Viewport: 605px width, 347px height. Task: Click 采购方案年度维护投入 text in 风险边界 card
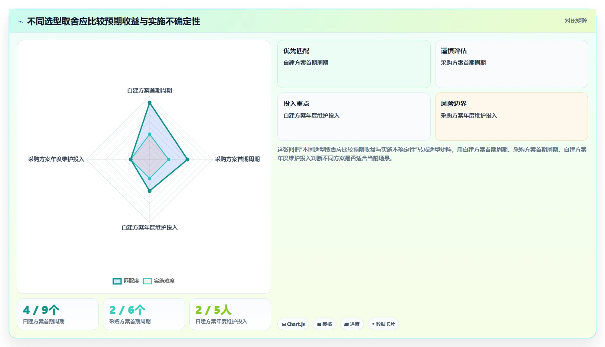[469, 115]
